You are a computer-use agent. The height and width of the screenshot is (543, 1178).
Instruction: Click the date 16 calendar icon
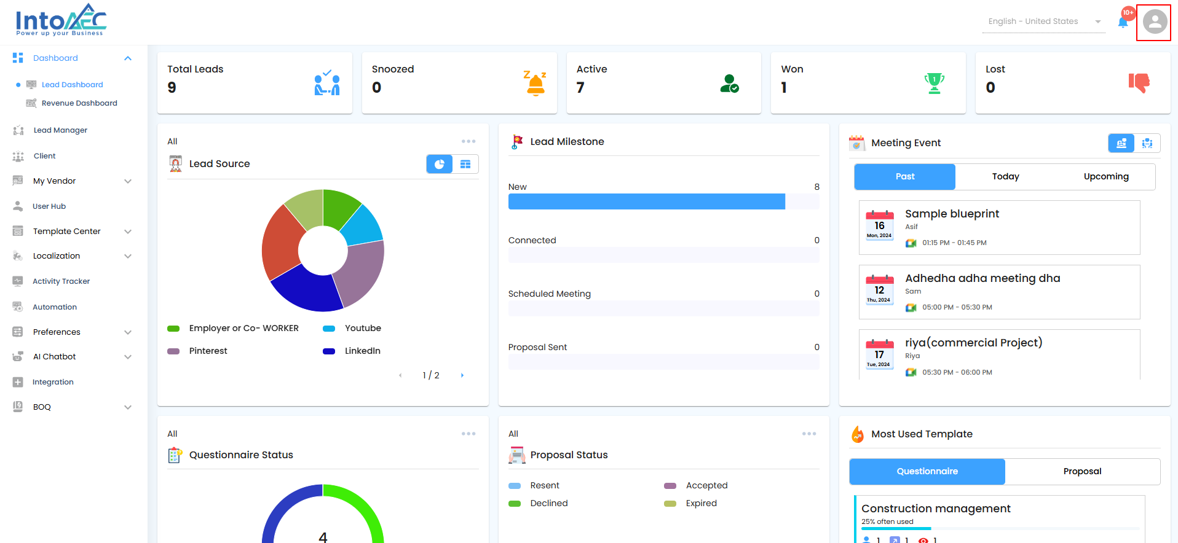coord(880,225)
